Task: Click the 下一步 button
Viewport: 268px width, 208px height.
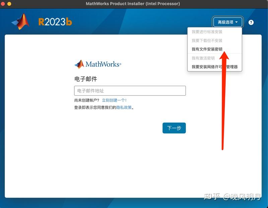Action: (x=174, y=128)
